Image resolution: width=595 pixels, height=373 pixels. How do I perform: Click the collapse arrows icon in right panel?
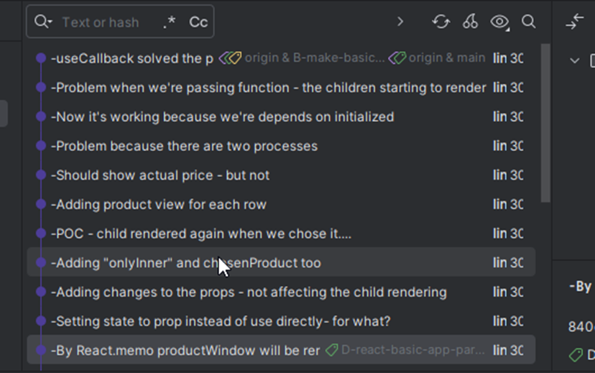pos(574,22)
